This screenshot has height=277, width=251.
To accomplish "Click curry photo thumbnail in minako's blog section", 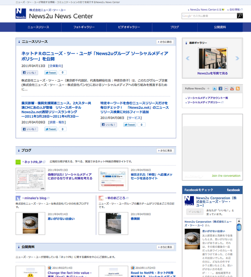I will click(x=30, y=223).
